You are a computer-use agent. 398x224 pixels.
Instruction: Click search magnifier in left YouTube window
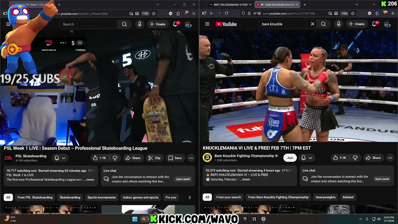[x=124, y=24]
